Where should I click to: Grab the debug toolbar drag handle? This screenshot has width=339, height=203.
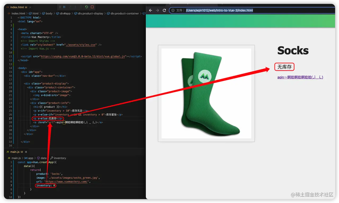60,7
